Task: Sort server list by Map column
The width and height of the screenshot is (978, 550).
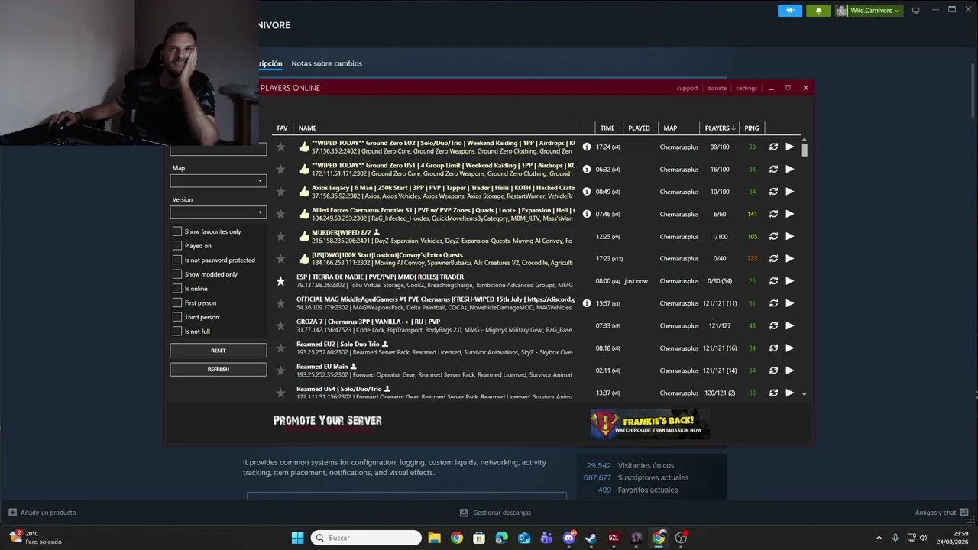Action: click(x=670, y=128)
